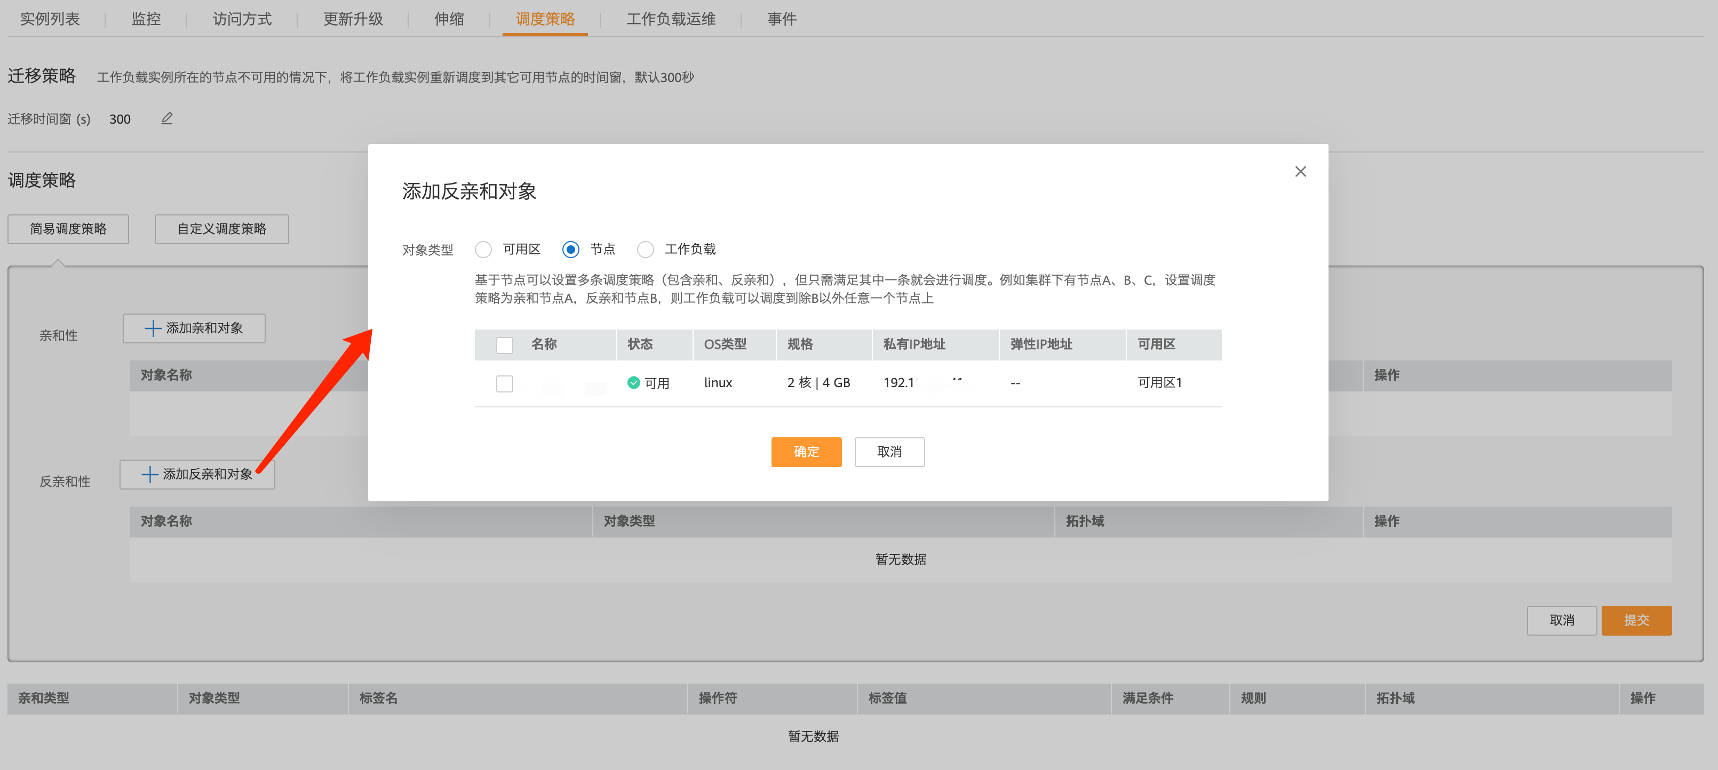
Task: Go to the 更新升级 tab
Action: (x=353, y=19)
